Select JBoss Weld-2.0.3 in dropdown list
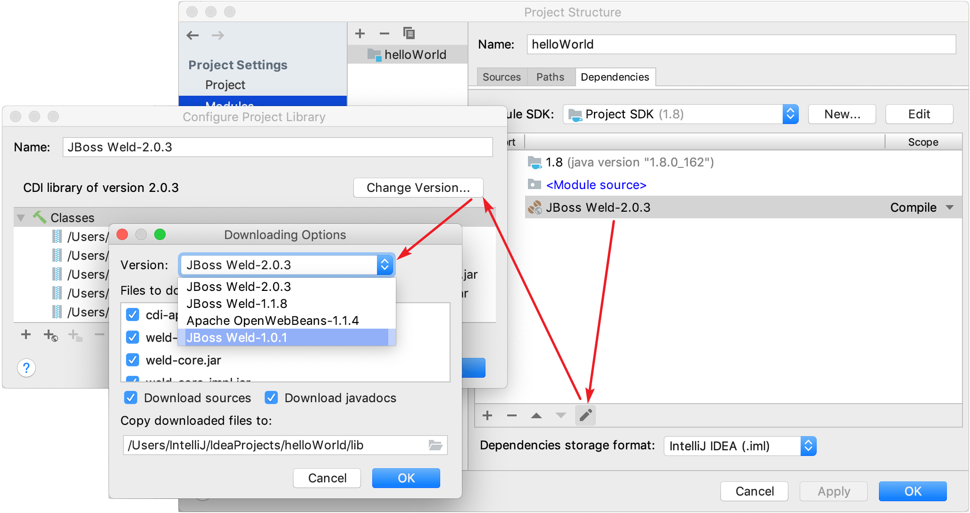The image size is (970, 513). (x=287, y=287)
